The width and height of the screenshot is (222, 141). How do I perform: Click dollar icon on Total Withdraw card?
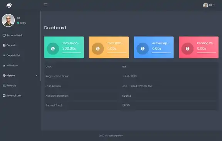point(98,49)
